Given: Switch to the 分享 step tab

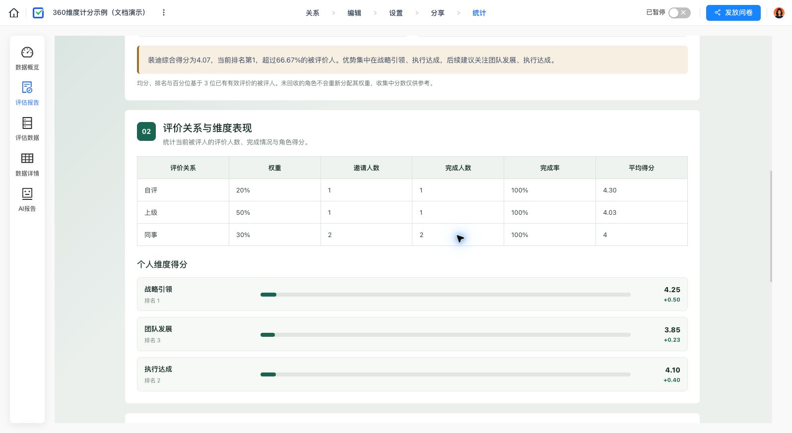Looking at the screenshot, I should pos(438,13).
